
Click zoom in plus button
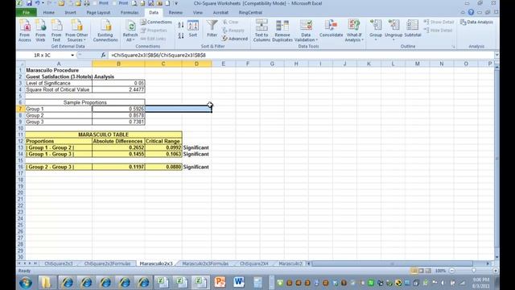coord(496,271)
